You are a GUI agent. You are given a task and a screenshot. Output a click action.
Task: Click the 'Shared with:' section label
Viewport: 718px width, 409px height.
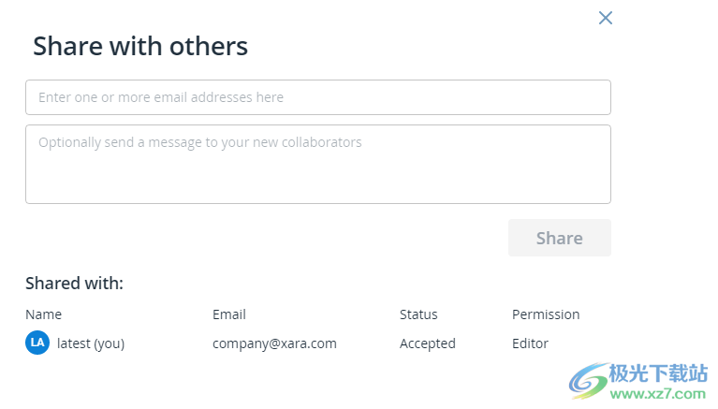pos(74,283)
